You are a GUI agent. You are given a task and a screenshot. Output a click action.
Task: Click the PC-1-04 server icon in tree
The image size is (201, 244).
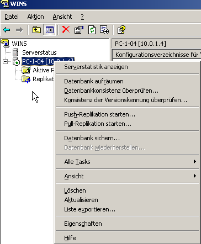16,61
